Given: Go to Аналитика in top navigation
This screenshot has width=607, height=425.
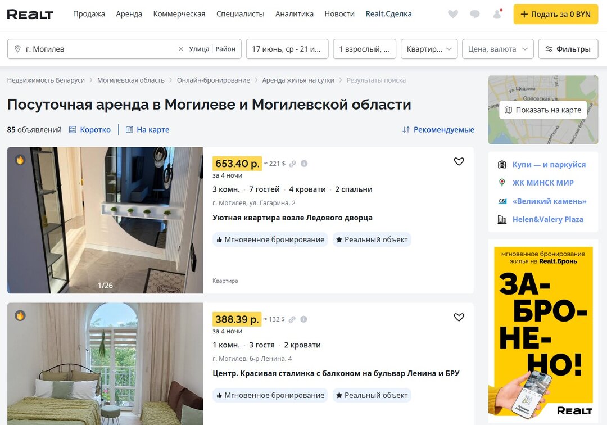Looking at the screenshot, I should (x=294, y=14).
